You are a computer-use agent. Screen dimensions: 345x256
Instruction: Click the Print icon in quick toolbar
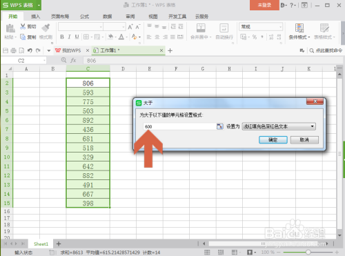(14, 50)
